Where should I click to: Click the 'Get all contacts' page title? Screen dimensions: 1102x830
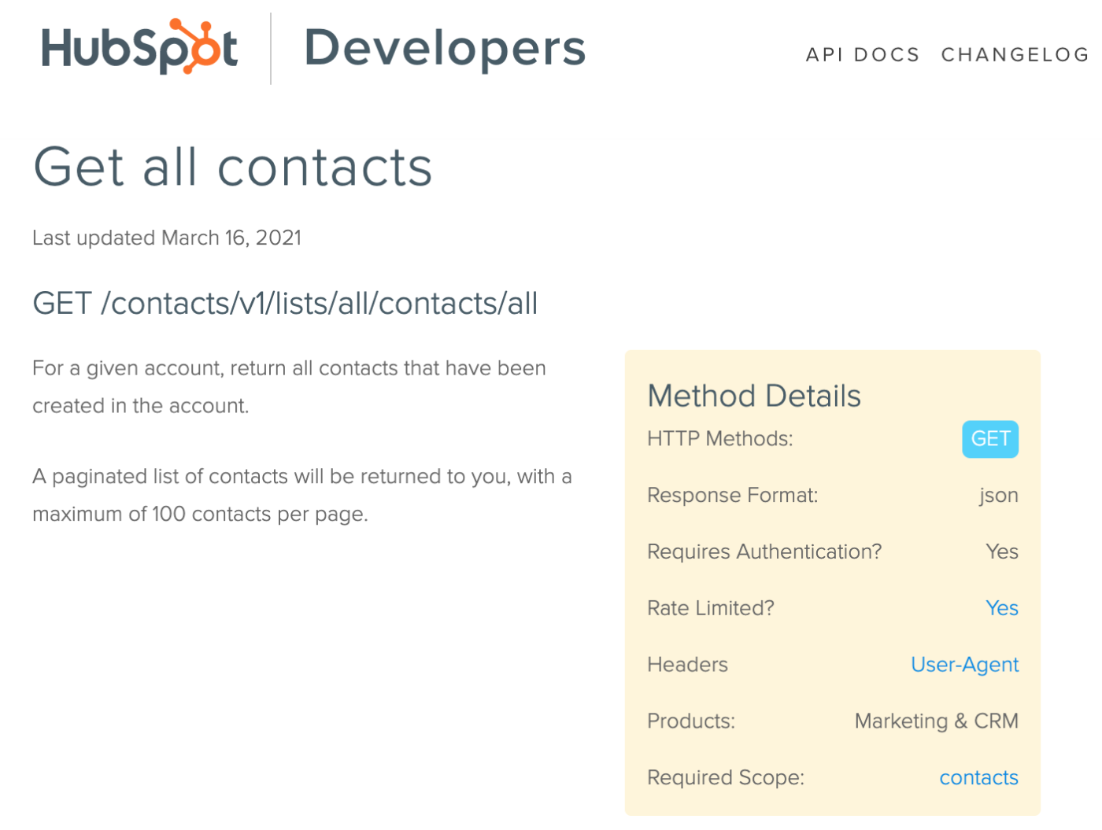pyautogui.click(x=232, y=166)
